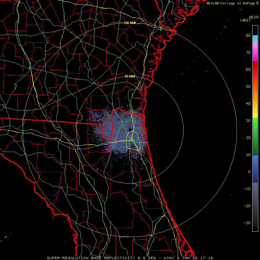Click the 50 NMI range ring label
The height and width of the screenshot is (260, 260).
click(130, 77)
